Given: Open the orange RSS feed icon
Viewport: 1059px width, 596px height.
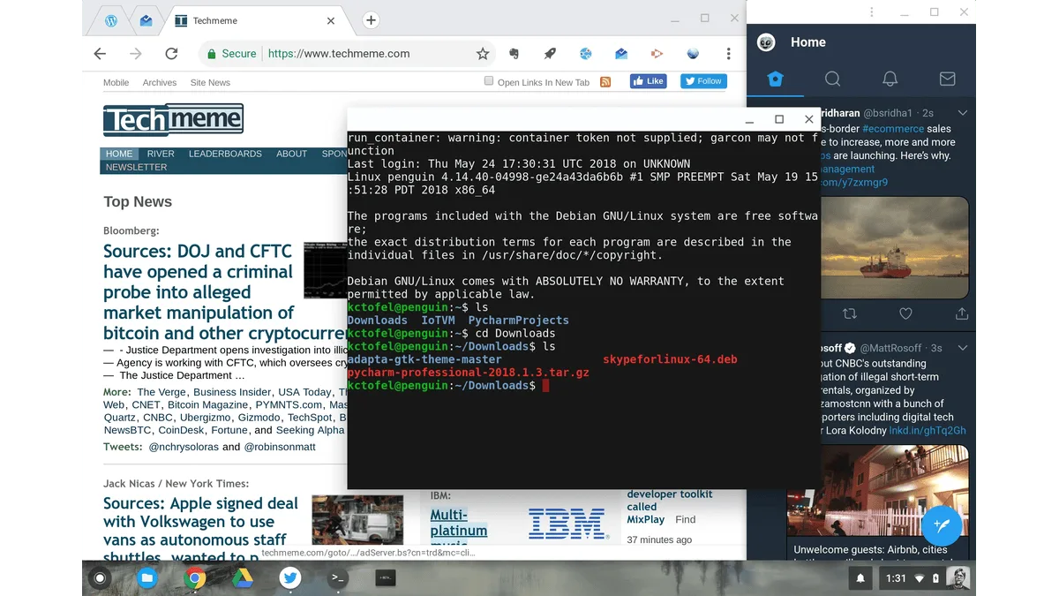Looking at the screenshot, I should pos(605,81).
